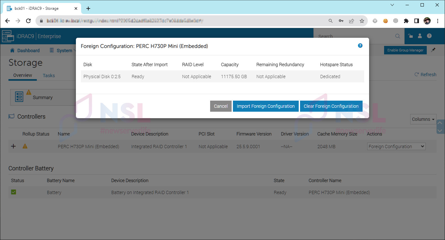
Task: Click the Dedicated hotspare status cell
Action: tap(330, 77)
